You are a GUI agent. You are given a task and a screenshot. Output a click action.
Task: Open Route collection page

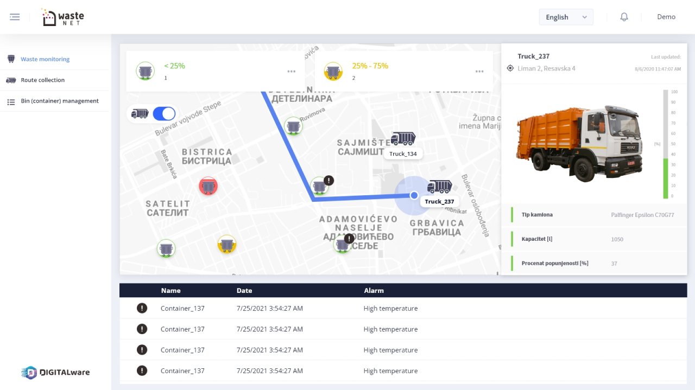point(42,80)
